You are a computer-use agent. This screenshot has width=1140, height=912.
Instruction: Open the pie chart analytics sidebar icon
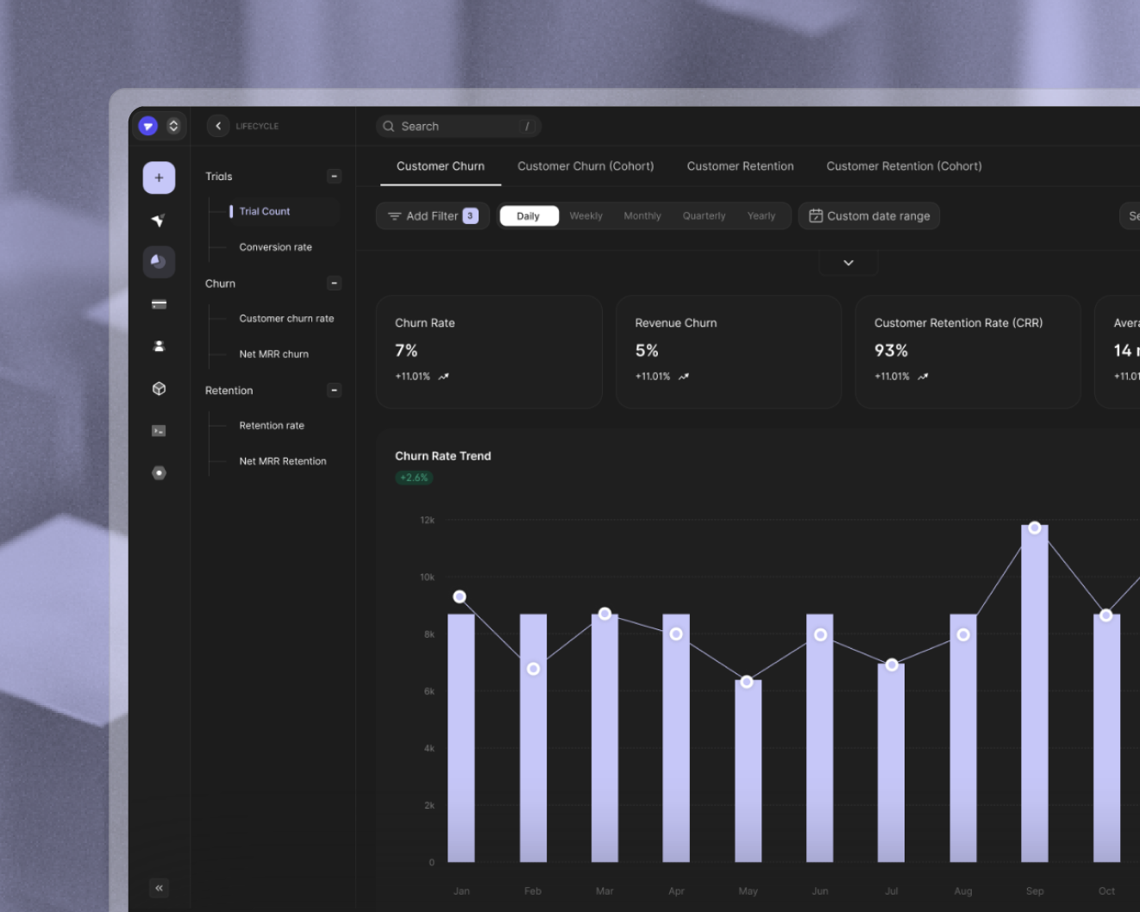pyautogui.click(x=159, y=261)
